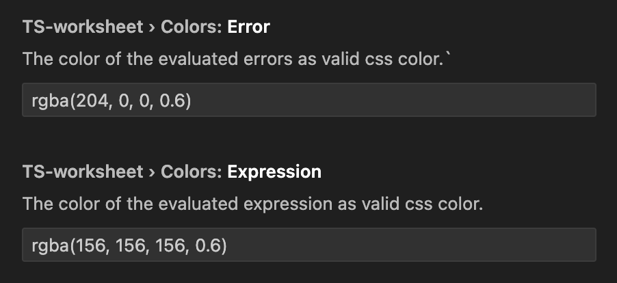Select the Colors: Error setting title

click(146, 27)
